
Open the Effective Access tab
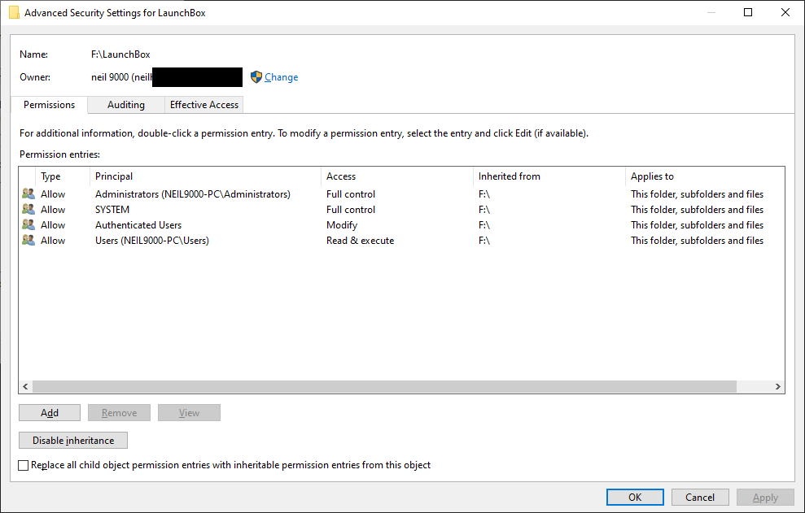tap(204, 105)
